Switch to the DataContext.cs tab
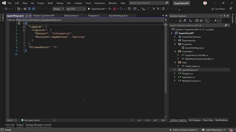This screenshot has height=132, width=236. 71,15
